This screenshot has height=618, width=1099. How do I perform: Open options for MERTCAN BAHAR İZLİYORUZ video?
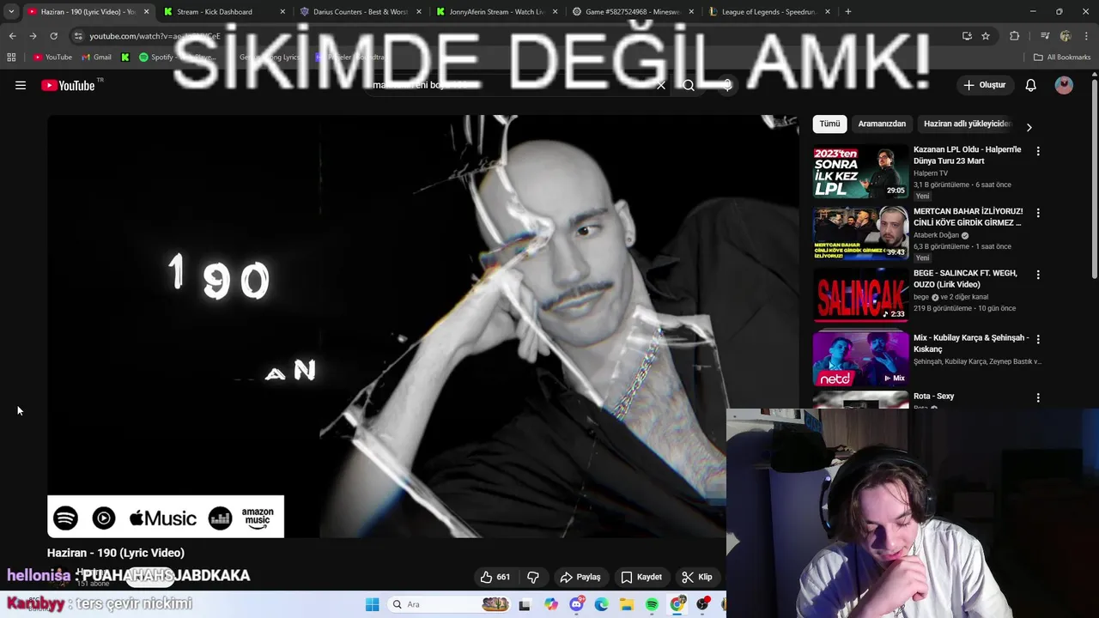[1038, 213]
